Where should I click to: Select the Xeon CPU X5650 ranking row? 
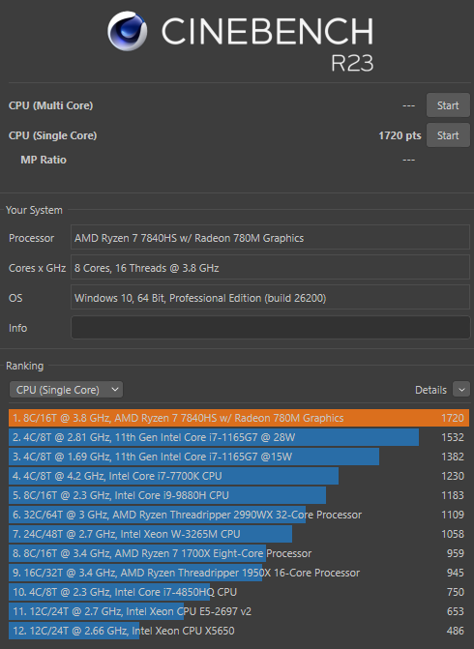pos(239,631)
